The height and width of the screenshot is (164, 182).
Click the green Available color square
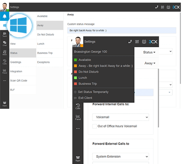pos(76,60)
